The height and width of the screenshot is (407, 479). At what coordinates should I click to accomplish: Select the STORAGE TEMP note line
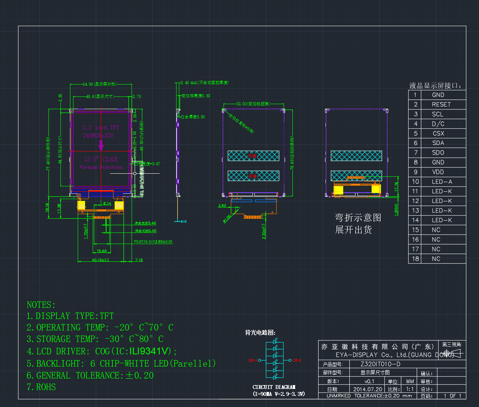click(x=95, y=339)
